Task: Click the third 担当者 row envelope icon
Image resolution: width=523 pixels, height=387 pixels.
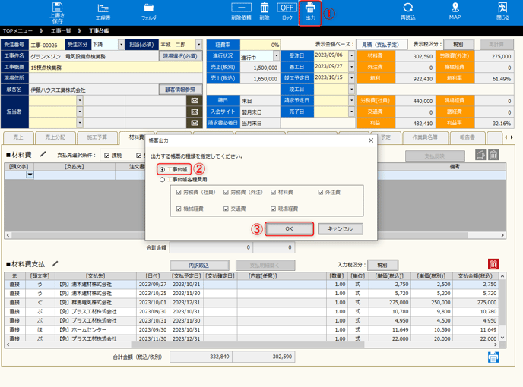Action: (x=195, y=123)
